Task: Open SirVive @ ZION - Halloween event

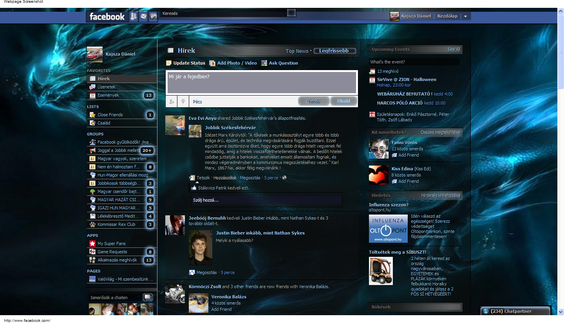Action: click(407, 79)
